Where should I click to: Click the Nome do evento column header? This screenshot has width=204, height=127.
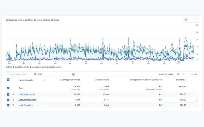coord(26,80)
